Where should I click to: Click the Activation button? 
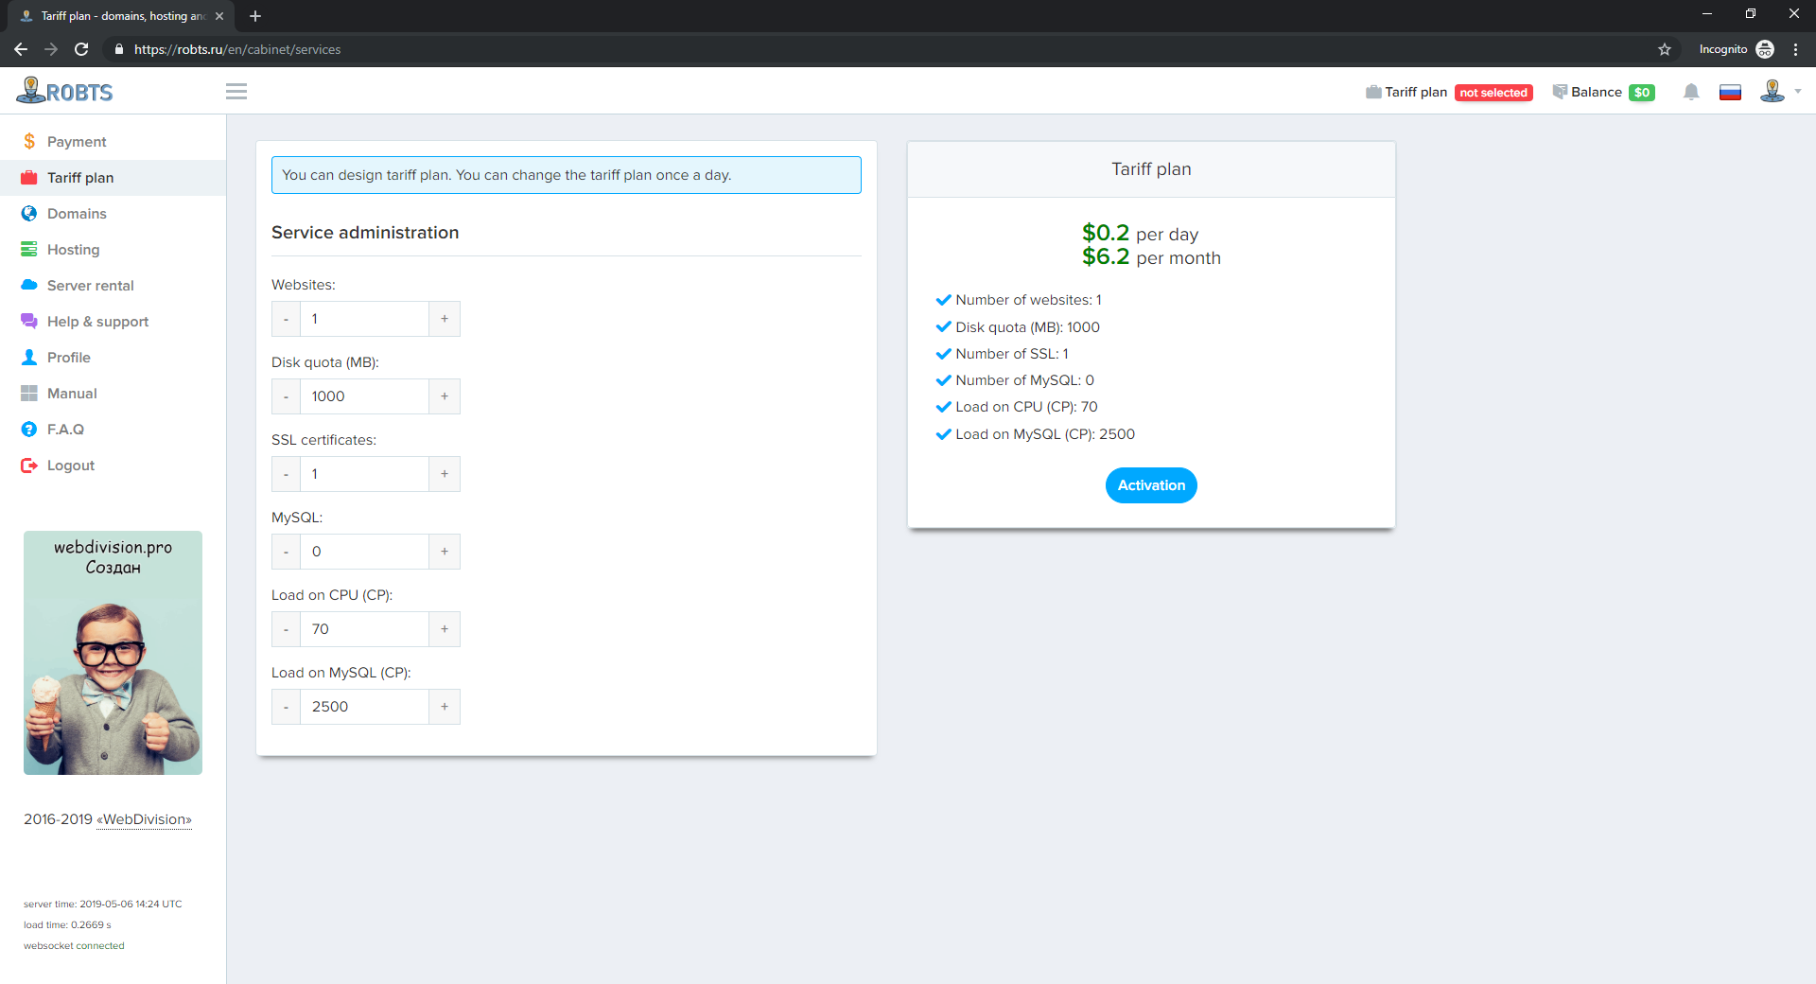1151,485
